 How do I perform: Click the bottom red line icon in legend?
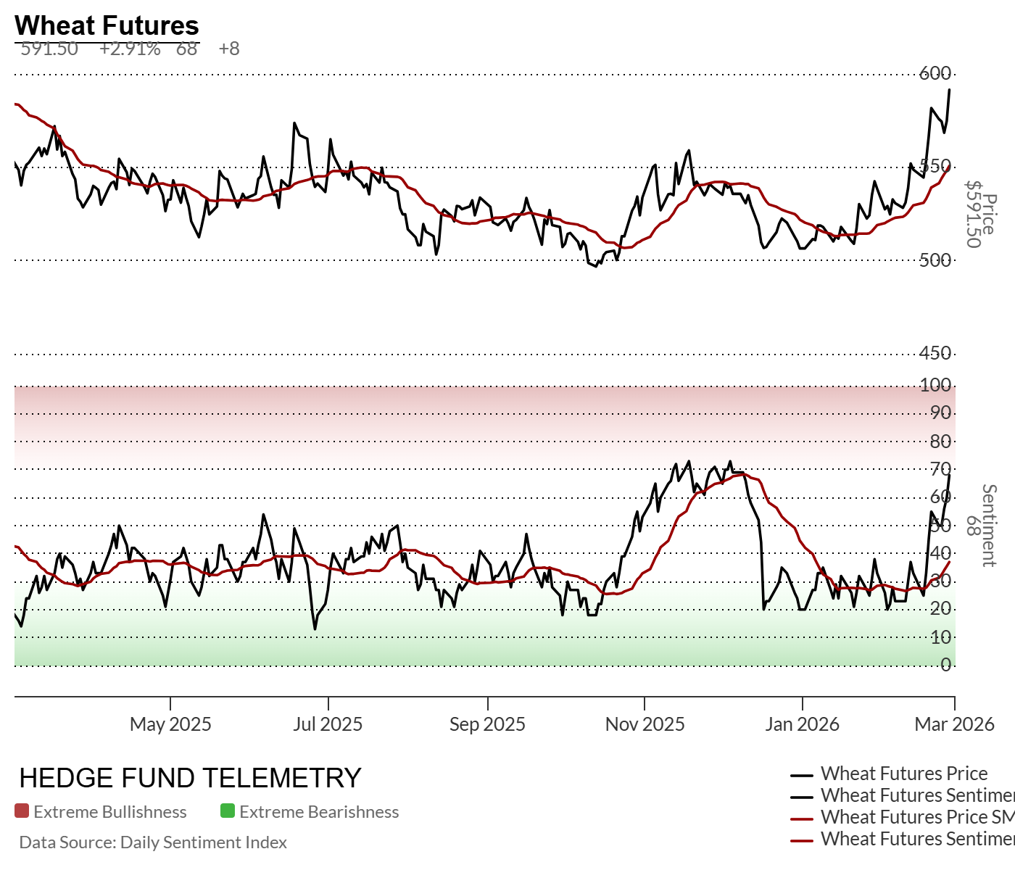[x=802, y=840]
